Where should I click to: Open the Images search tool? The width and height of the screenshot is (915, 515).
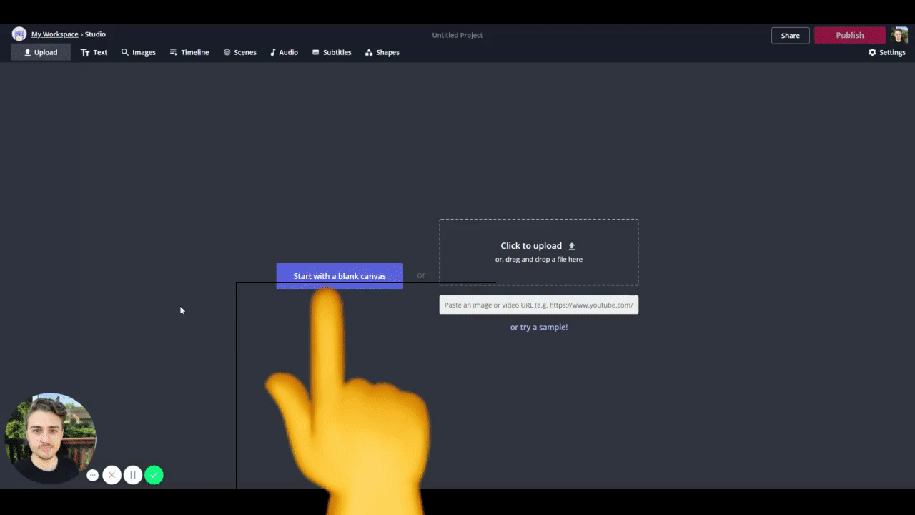pos(138,52)
